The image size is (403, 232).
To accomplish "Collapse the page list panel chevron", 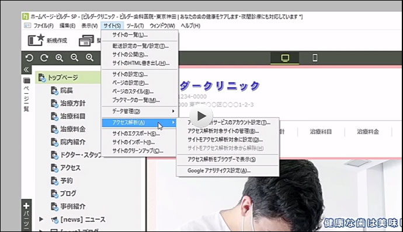I will coord(26,69).
